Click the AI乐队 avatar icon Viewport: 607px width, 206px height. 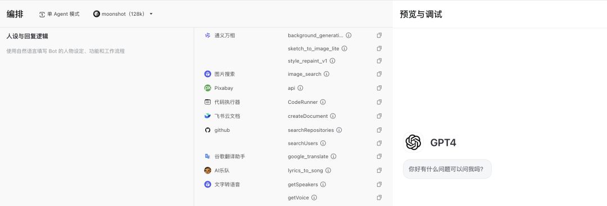tap(207, 170)
